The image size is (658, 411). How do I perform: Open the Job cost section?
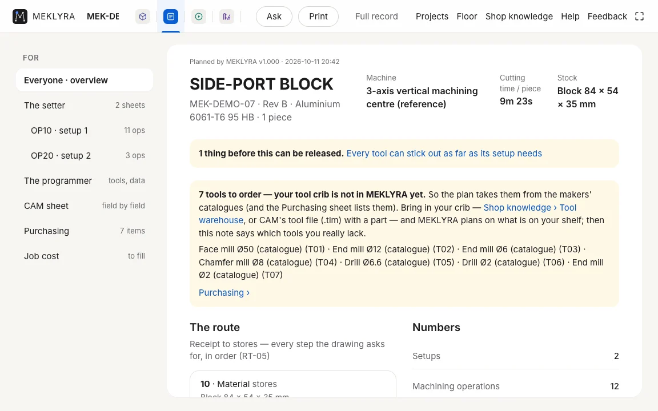coord(85,256)
